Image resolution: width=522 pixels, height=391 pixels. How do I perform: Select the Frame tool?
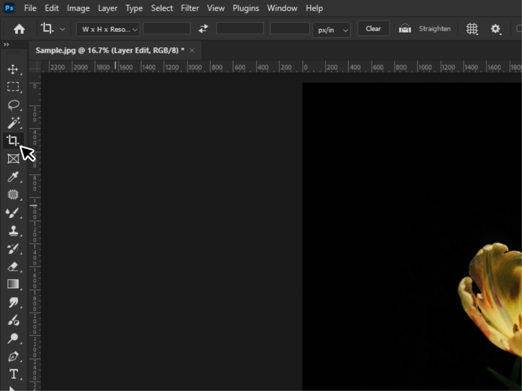point(13,158)
